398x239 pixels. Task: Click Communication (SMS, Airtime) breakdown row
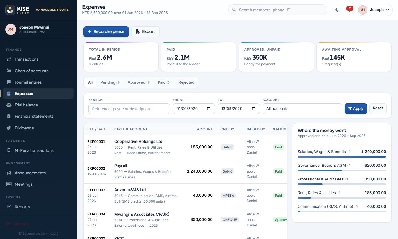click(x=342, y=209)
